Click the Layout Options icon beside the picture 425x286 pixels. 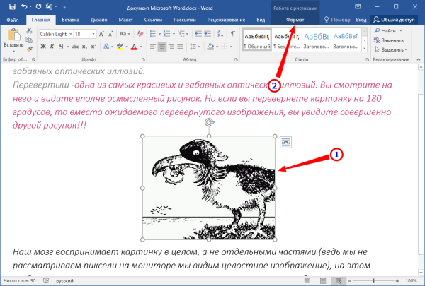point(285,142)
